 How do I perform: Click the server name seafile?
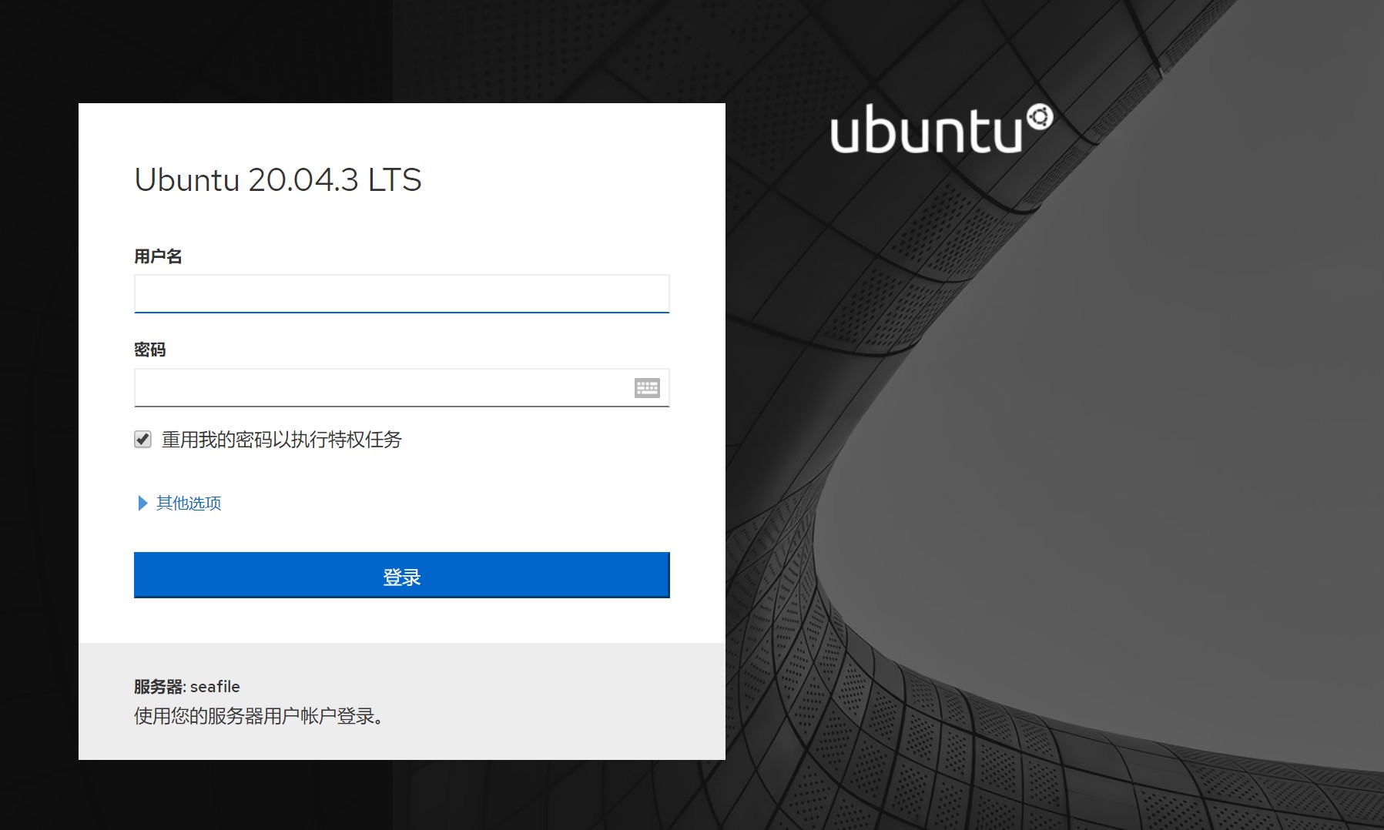pos(215,687)
